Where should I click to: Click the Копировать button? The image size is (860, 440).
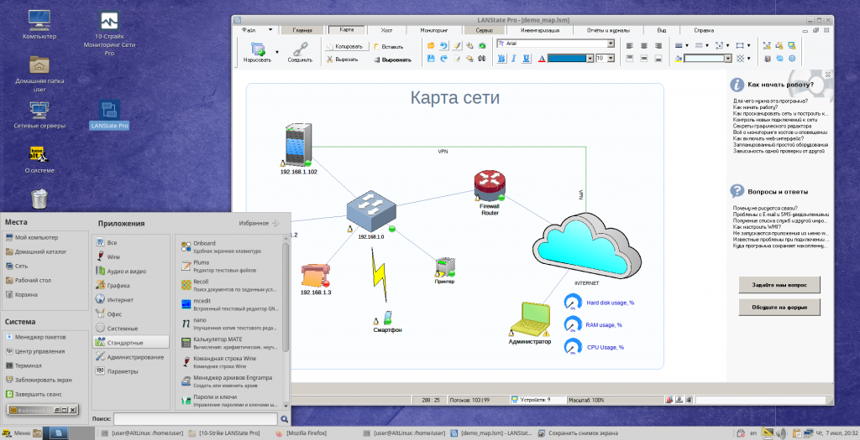pyautogui.click(x=345, y=47)
